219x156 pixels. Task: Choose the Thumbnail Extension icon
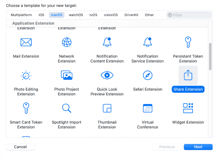click(x=107, y=108)
